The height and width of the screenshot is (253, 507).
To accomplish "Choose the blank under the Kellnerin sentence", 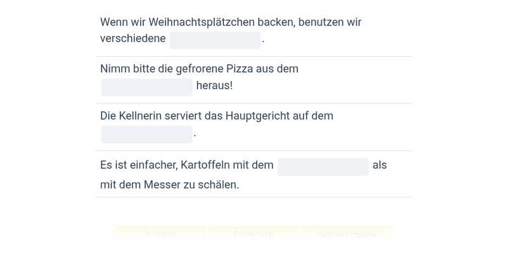I will click(147, 134).
